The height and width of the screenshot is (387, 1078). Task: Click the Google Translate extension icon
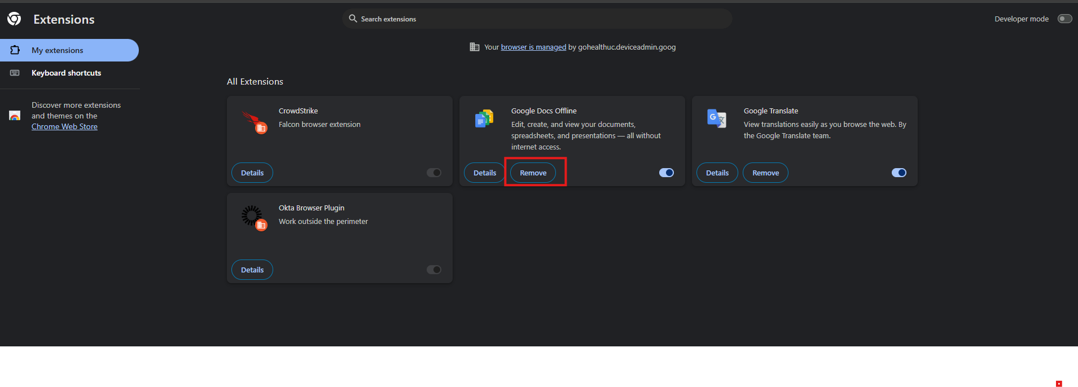click(717, 118)
